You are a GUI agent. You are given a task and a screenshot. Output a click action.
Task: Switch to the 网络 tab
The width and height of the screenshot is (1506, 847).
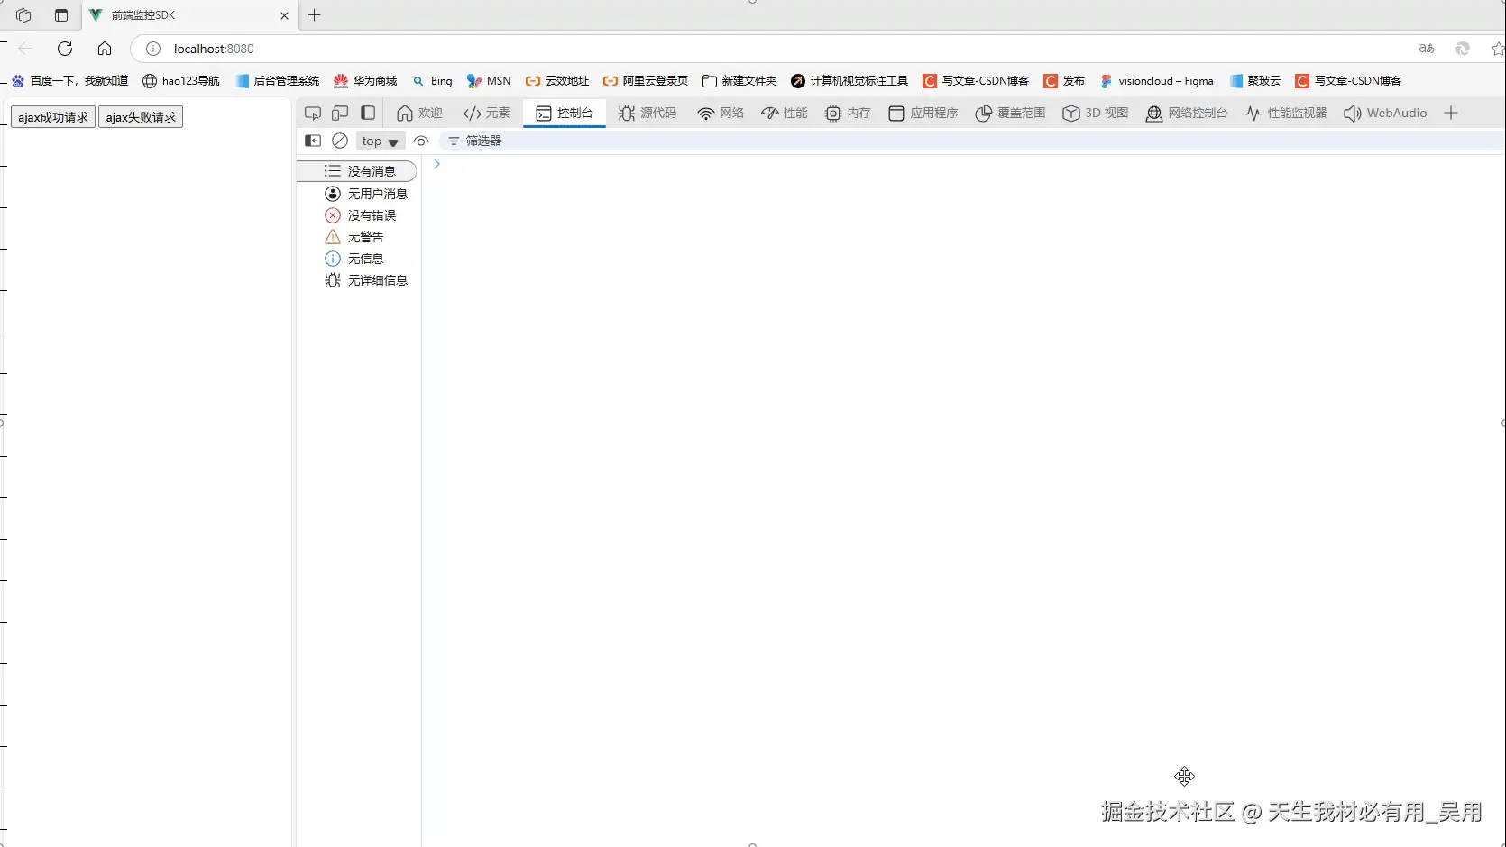721,113
